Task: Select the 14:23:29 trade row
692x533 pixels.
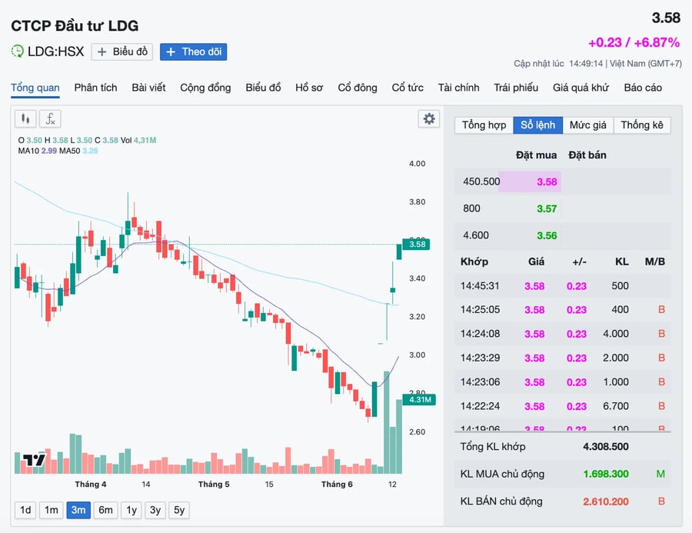Action: (x=563, y=358)
